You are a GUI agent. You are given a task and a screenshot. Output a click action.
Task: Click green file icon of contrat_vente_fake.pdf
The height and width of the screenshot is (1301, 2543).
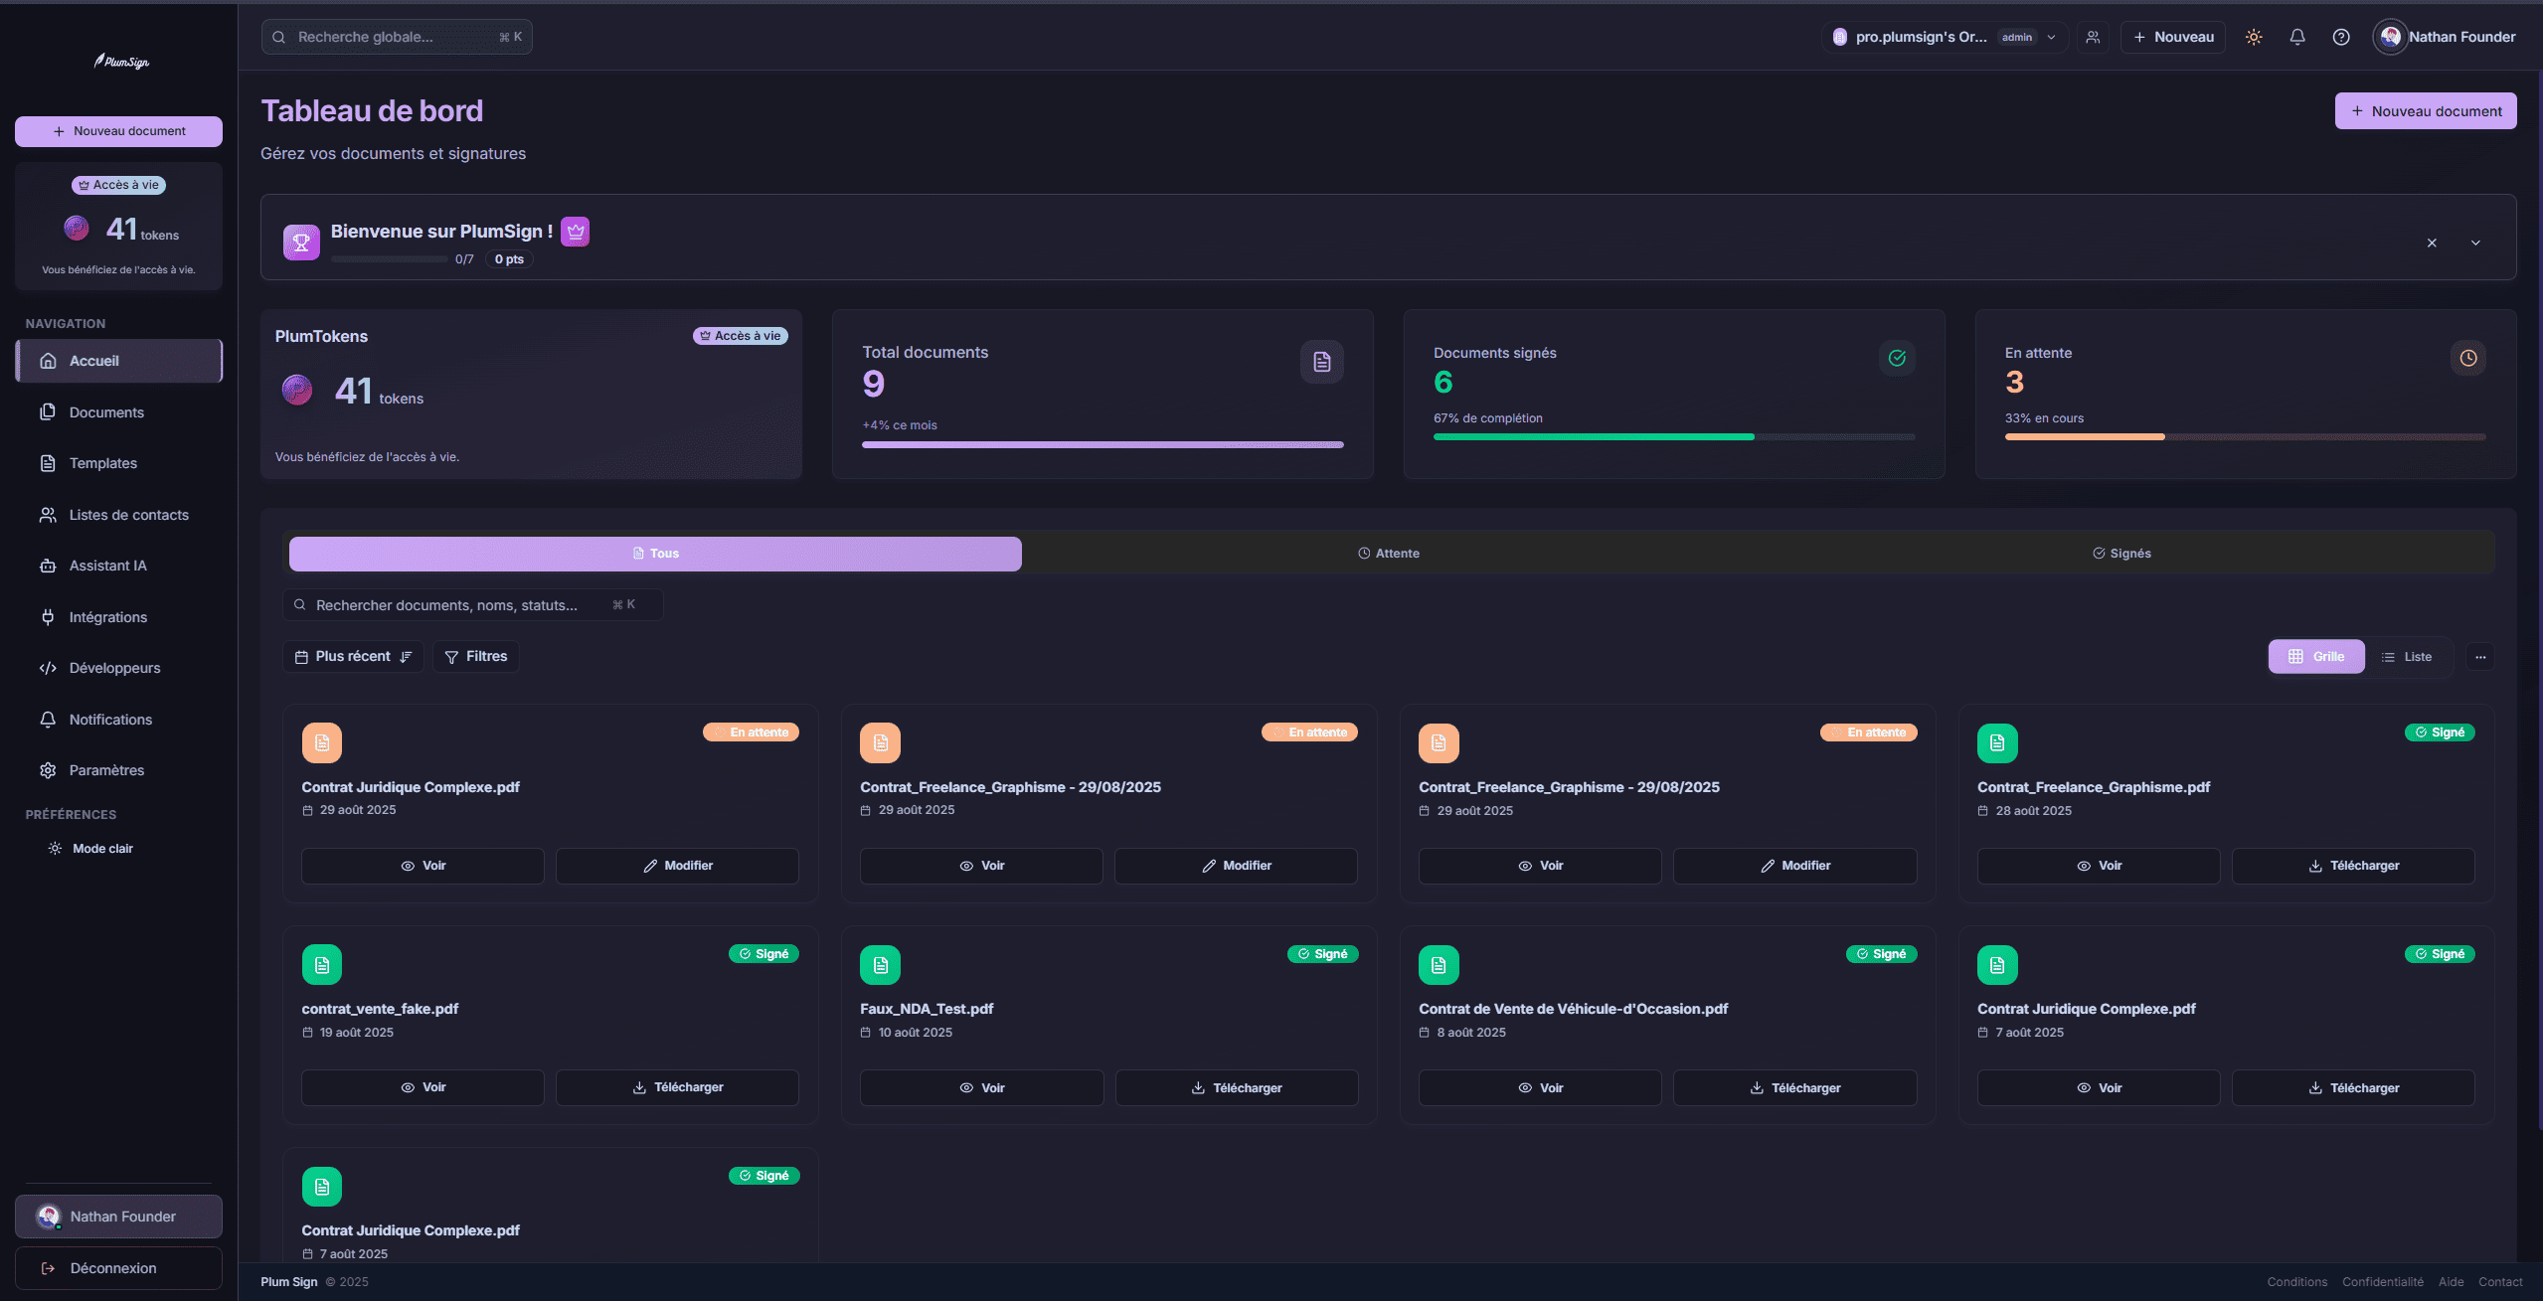click(x=322, y=965)
